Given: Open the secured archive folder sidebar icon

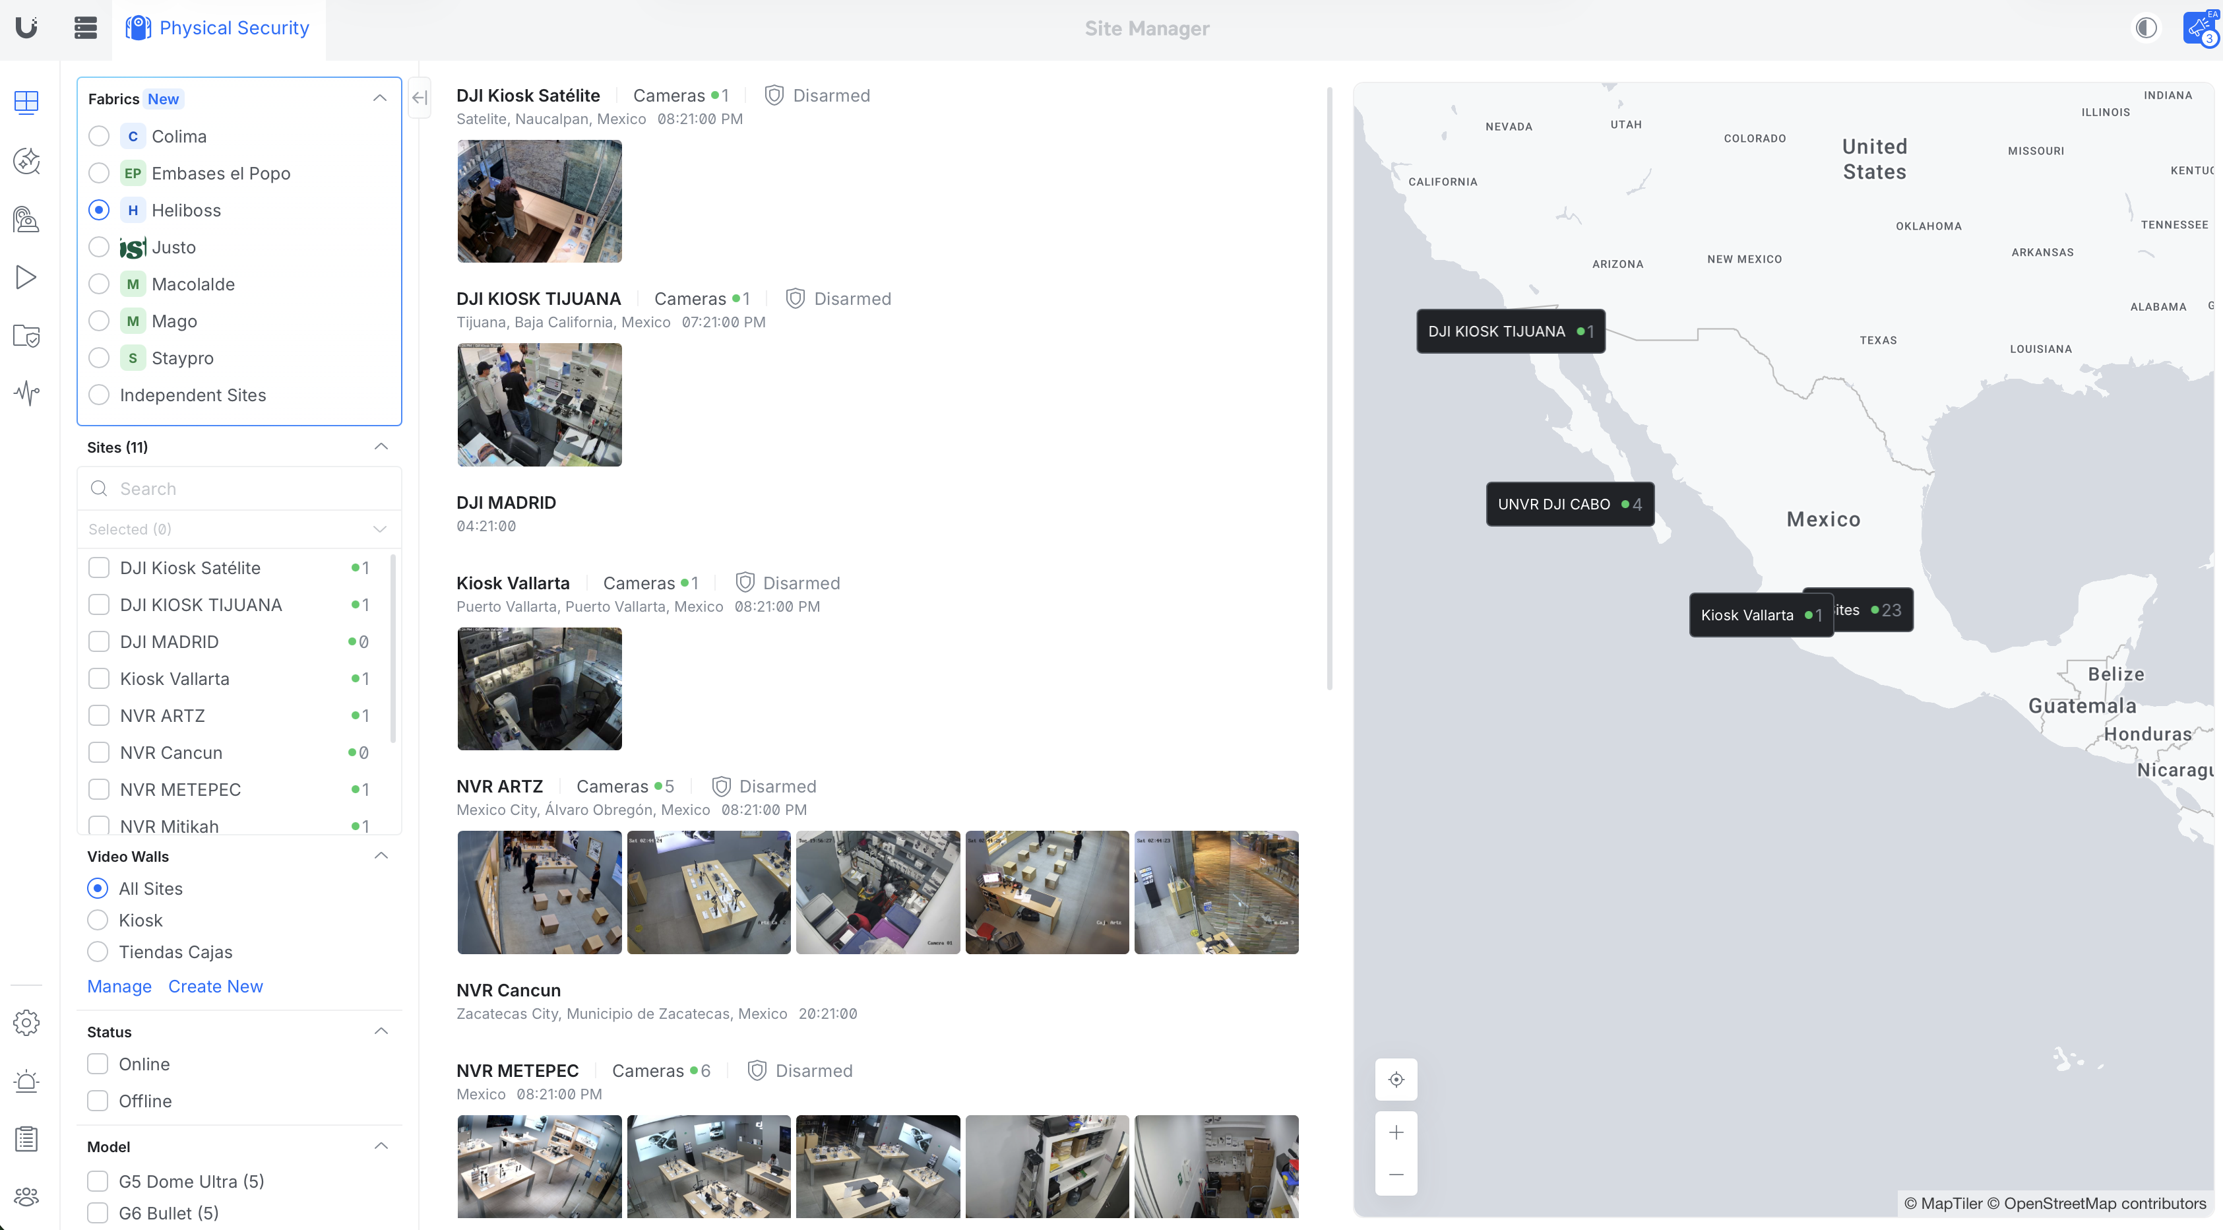Looking at the screenshot, I should (27, 336).
